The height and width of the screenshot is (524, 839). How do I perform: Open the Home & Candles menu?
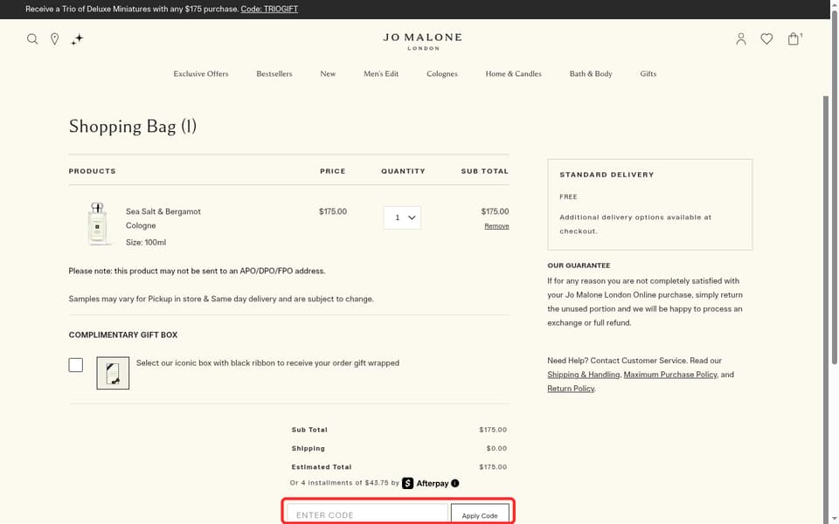pos(514,73)
